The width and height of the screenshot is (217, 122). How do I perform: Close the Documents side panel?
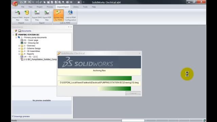71,27
